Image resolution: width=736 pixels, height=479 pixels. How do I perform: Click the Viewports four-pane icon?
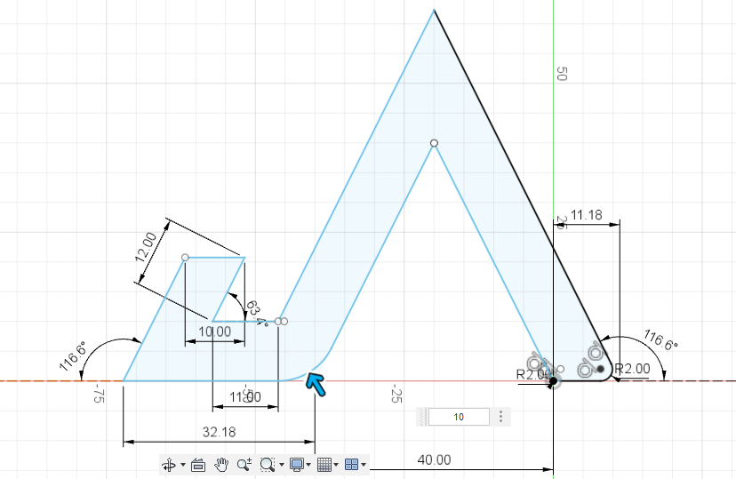pyautogui.click(x=351, y=465)
